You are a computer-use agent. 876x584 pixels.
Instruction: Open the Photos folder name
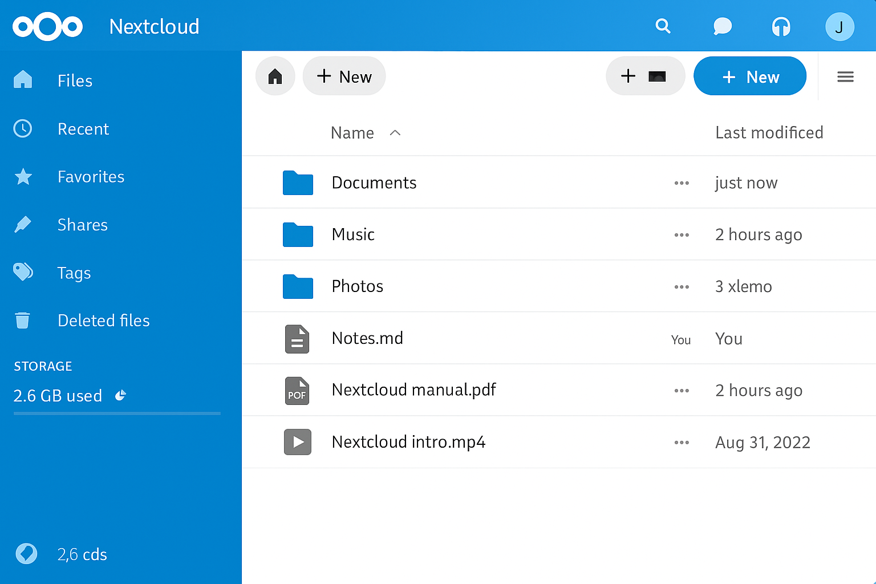(x=358, y=286)
